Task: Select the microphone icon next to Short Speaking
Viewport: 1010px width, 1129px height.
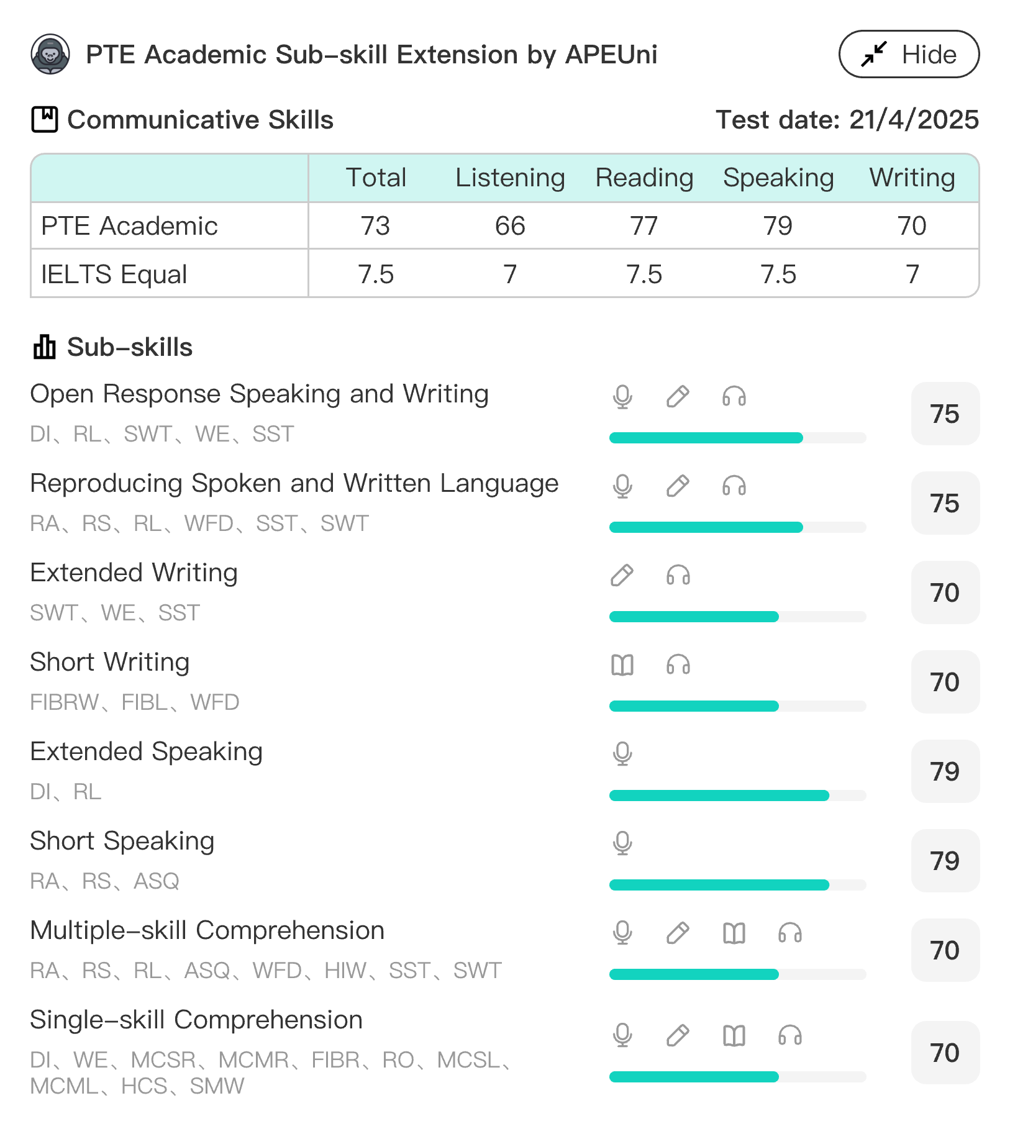Action: pos(622,843)
